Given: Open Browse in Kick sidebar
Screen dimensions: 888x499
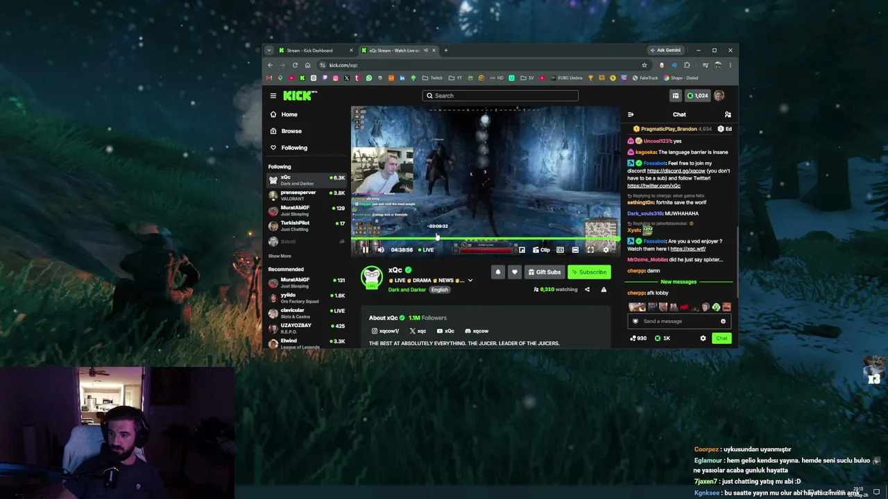Looking at the screenshot, I should [306, 131].
